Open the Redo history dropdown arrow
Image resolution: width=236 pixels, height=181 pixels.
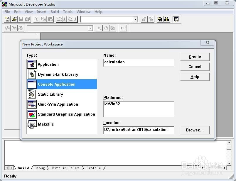click(75, 19)
